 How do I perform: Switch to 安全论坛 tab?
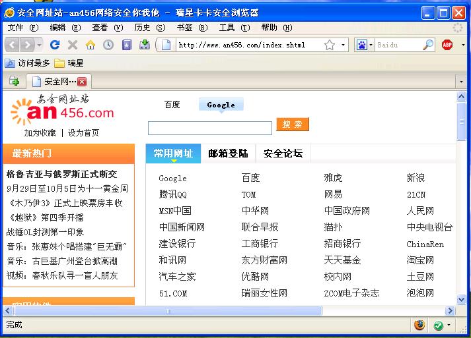tap(283, 154)
